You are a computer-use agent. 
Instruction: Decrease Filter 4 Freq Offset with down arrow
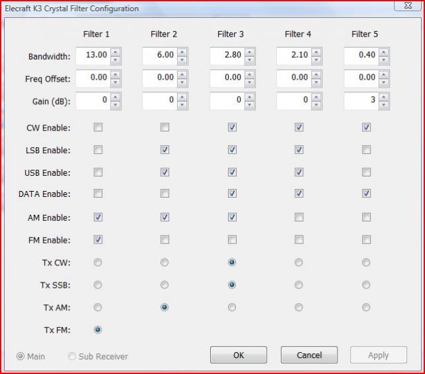tap(316, 82)
